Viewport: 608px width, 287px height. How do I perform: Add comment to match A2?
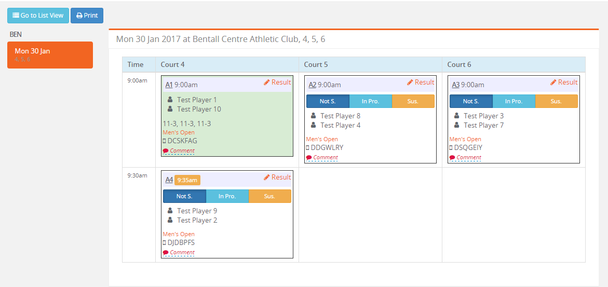(322, 158)
